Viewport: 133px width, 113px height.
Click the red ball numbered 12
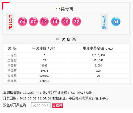coord(44,22)
